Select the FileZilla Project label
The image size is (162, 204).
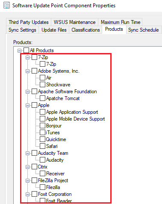[x=53, y=180]
